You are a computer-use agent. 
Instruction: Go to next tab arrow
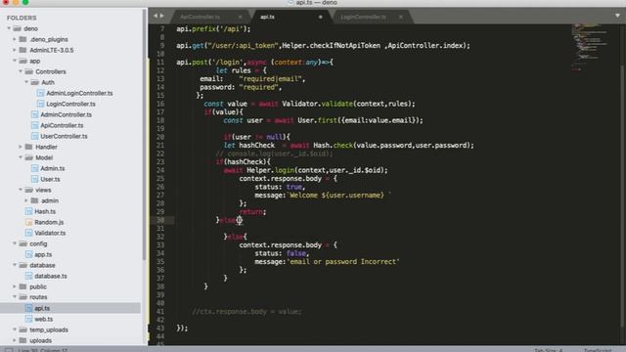(x=162, y=16)
